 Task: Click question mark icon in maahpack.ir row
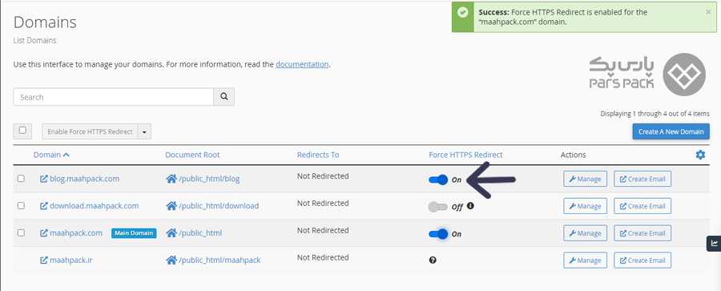click(x=433, y=261)
